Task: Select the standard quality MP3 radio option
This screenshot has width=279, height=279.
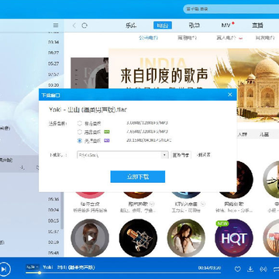Action: tap(80, 123)
